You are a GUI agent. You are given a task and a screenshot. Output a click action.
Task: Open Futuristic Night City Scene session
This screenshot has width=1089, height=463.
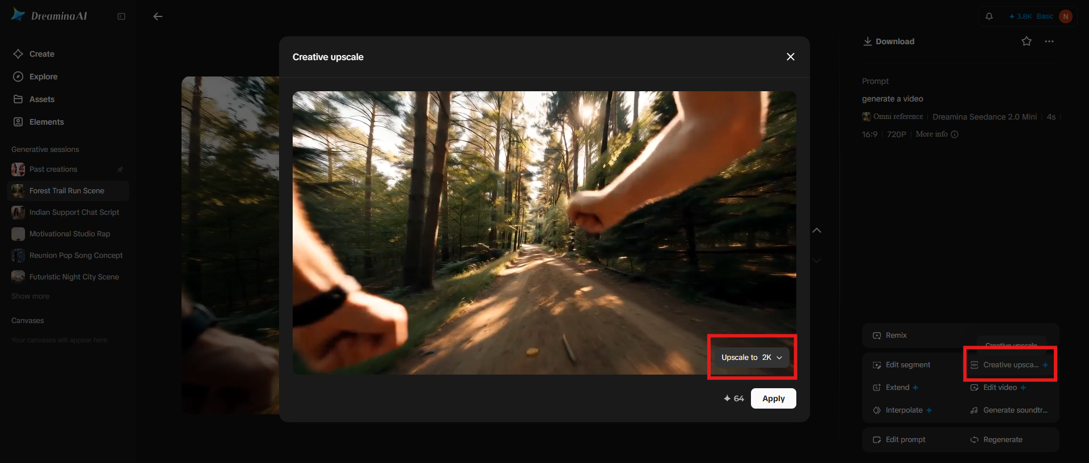tap(68, 277)
